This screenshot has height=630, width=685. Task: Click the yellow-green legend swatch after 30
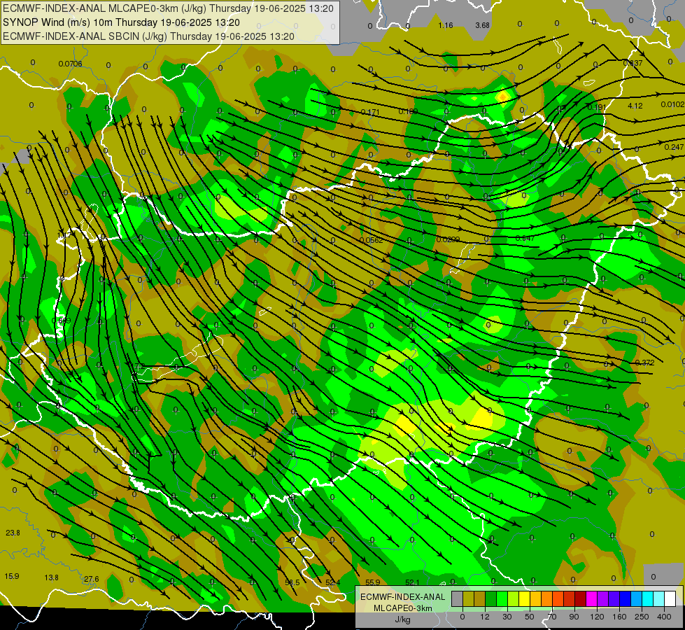(514, 598)
